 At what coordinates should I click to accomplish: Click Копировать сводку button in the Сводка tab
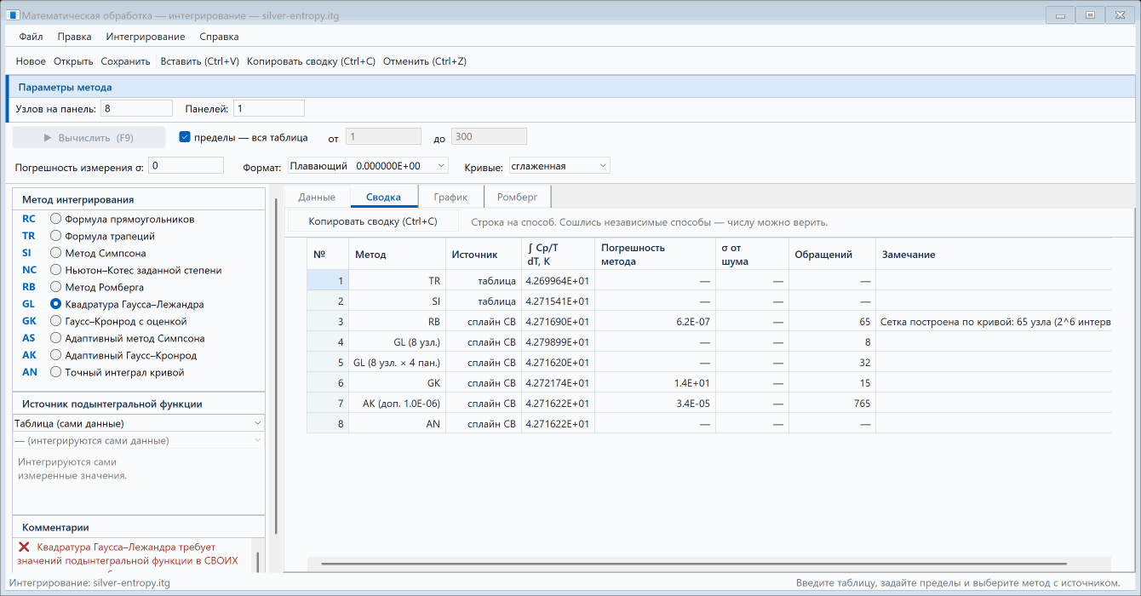pos(373,221)
